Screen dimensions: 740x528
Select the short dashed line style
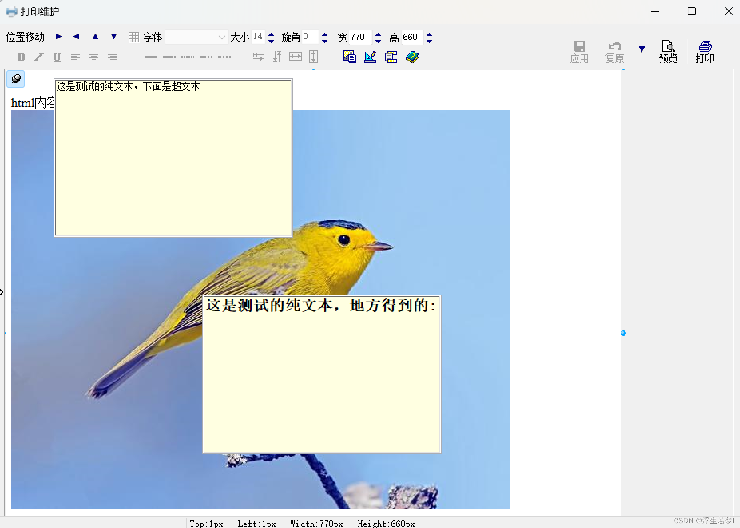pyautogui.click(x=224, y=57)
